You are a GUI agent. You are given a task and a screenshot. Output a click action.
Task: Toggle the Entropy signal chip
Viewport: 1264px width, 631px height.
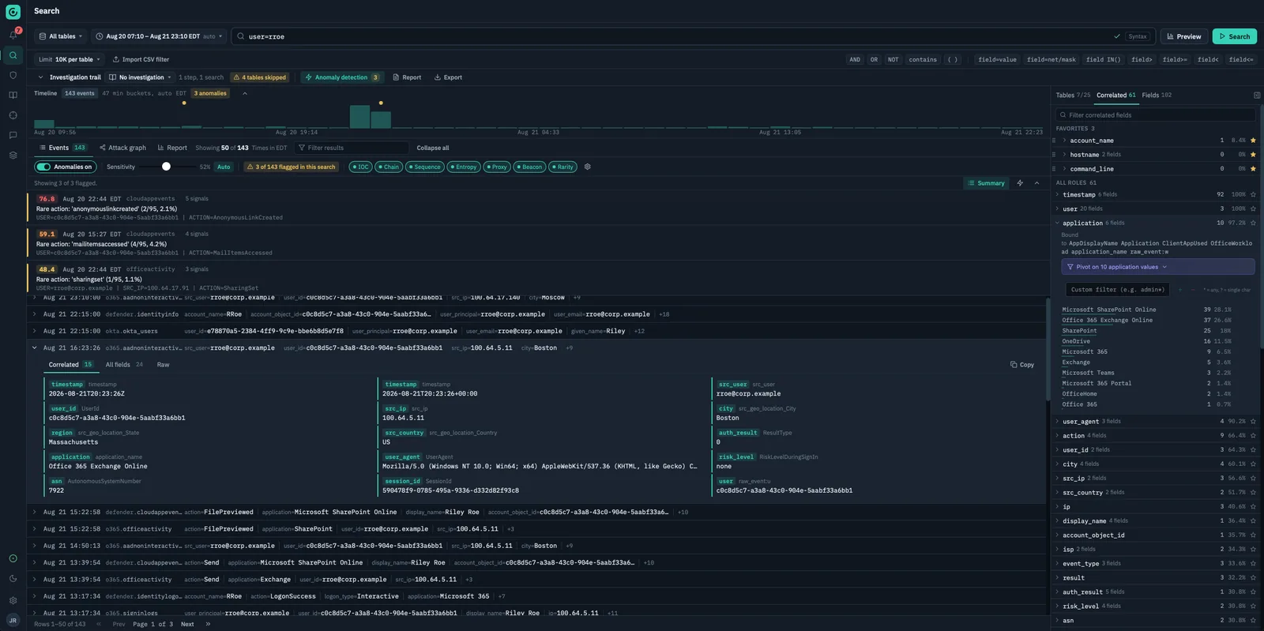pos(464,167)
